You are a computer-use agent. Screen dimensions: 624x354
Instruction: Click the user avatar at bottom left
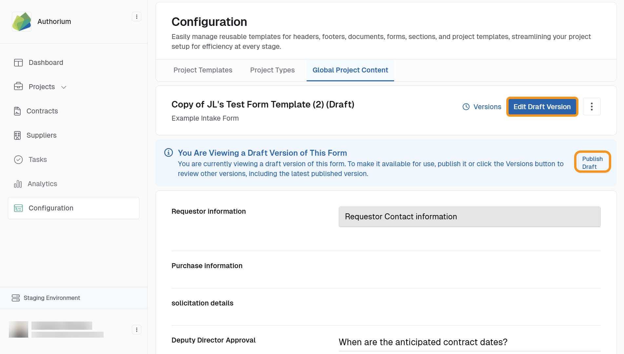click(18, 329)
